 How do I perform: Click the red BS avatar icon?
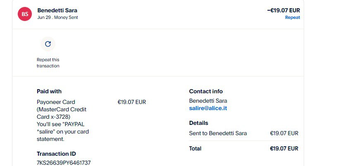tap(25, 14)
